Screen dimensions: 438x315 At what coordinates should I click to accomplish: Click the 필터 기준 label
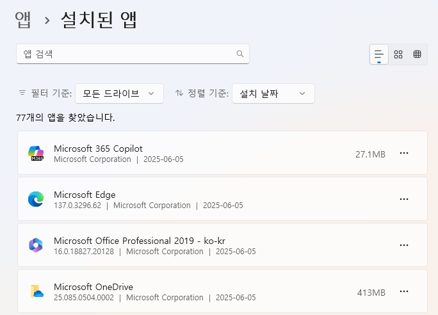tap(51, 93)
